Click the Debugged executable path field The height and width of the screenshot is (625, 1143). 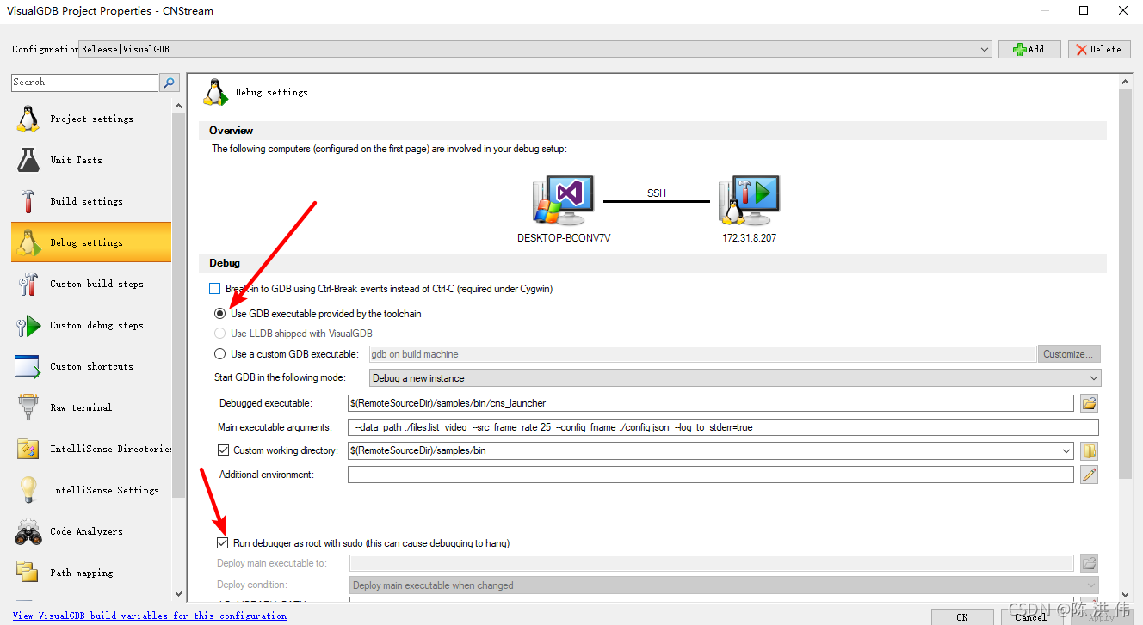tap(711, 403)
